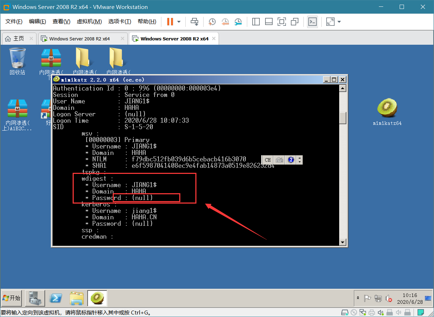This screenshot has width=434, height=317.
Task: Open the pause button dropdown arrow
Action: click(x=179, y=22)
